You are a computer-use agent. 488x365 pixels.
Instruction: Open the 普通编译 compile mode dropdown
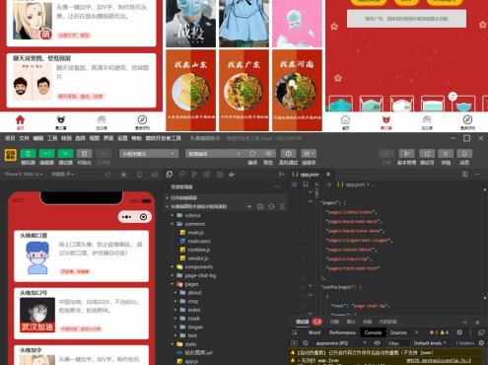214,154
